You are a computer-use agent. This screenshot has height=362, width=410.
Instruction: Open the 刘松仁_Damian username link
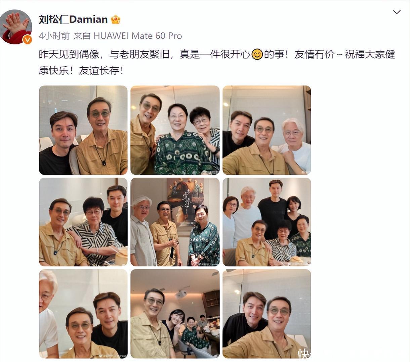[x=73, y=20]
